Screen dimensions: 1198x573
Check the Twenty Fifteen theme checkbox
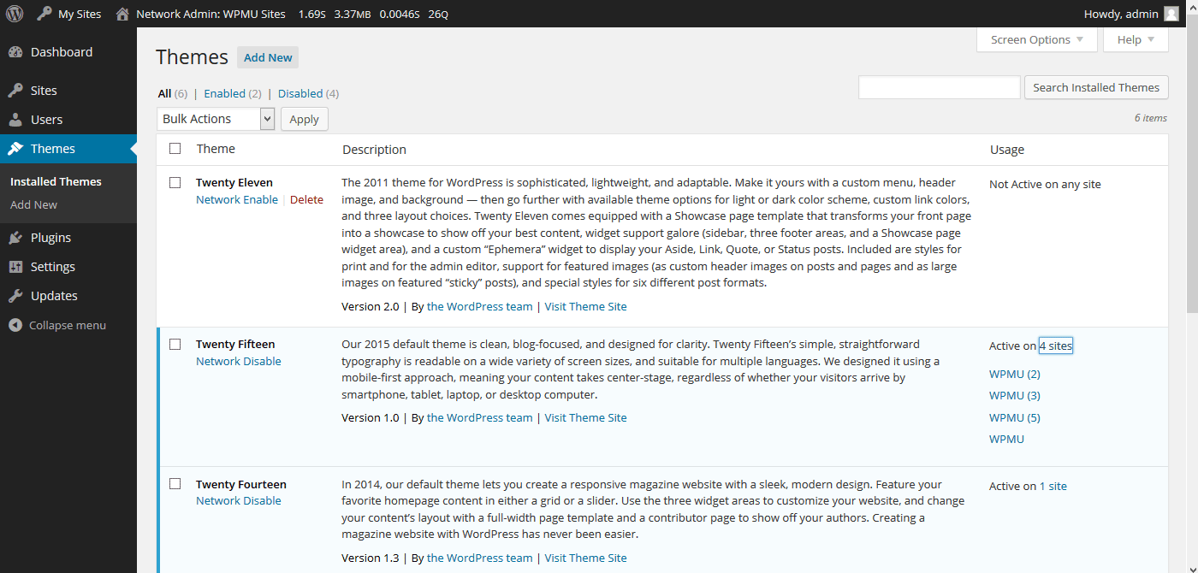click(175, 345)
